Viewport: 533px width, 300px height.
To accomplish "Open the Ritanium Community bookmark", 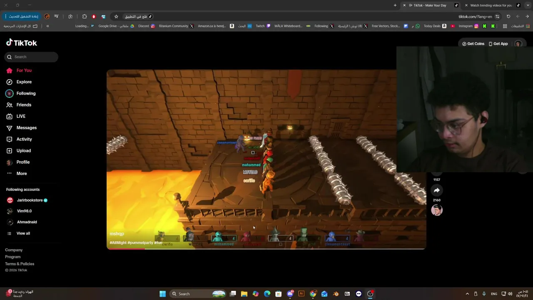I will click(176, 26).
